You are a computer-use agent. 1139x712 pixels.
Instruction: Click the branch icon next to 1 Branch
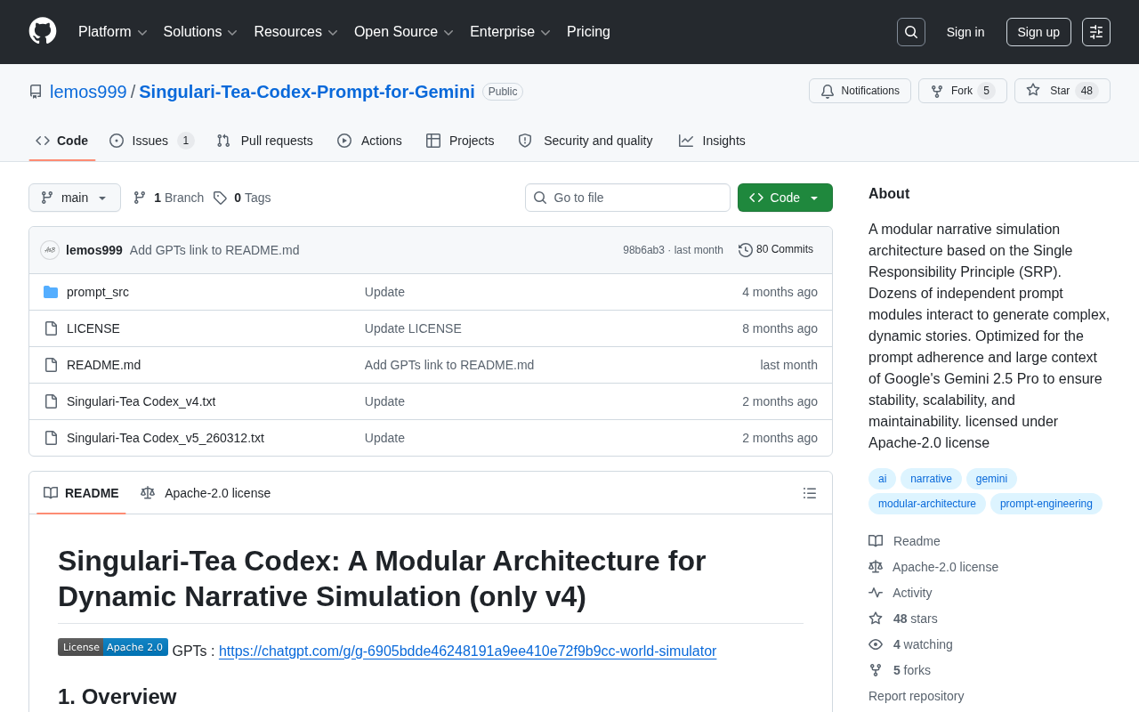[x=140, y=198]
